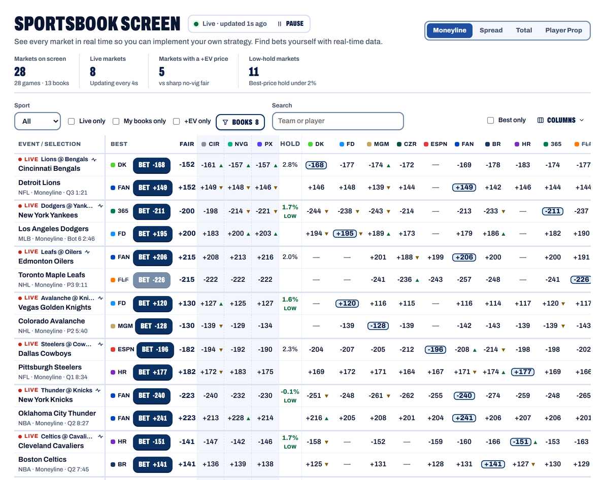The image size is (605, 480).
Task: Enable the Live only checkbox
Action: tap(72, 121)
